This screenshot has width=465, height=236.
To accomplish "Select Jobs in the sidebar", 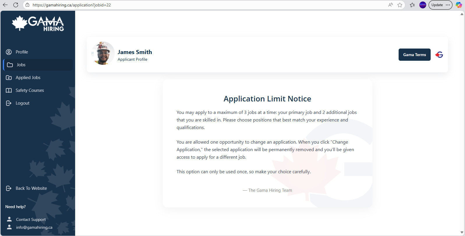I will 21,65.
